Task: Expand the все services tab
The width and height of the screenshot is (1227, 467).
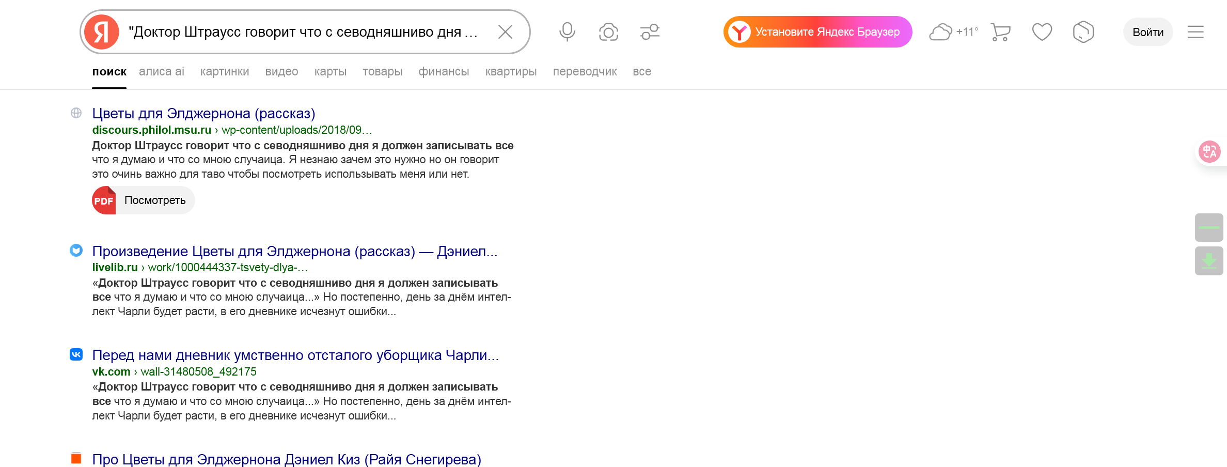Action: click(x=641, y=72)
